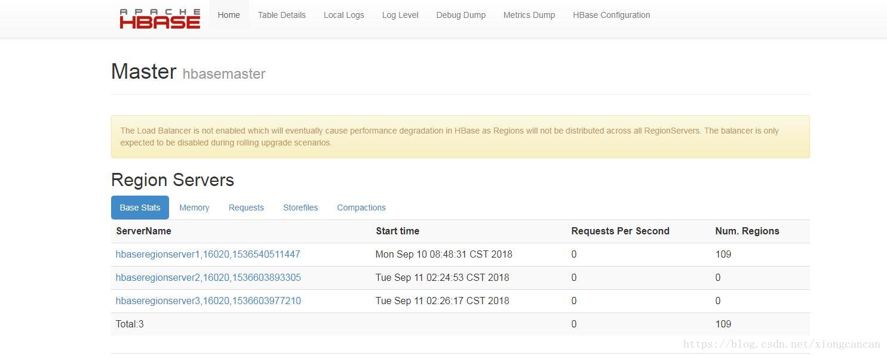Click Requests Per Second value for hbaseregionserver2
Viewport: 887px width, 356px height.
click(574, 277)
